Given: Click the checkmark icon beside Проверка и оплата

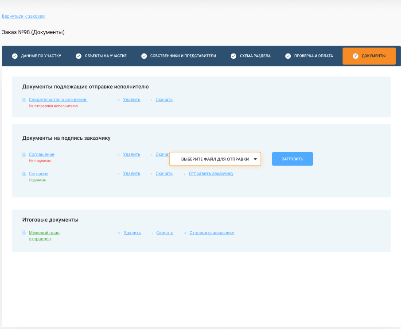Looking at the screenshot, I should (288, 56).
